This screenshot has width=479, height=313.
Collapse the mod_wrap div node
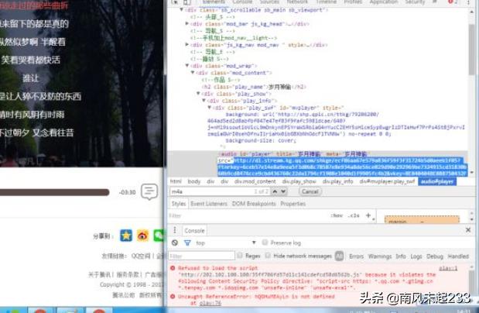pyautogui.click(x=187, y=66)
